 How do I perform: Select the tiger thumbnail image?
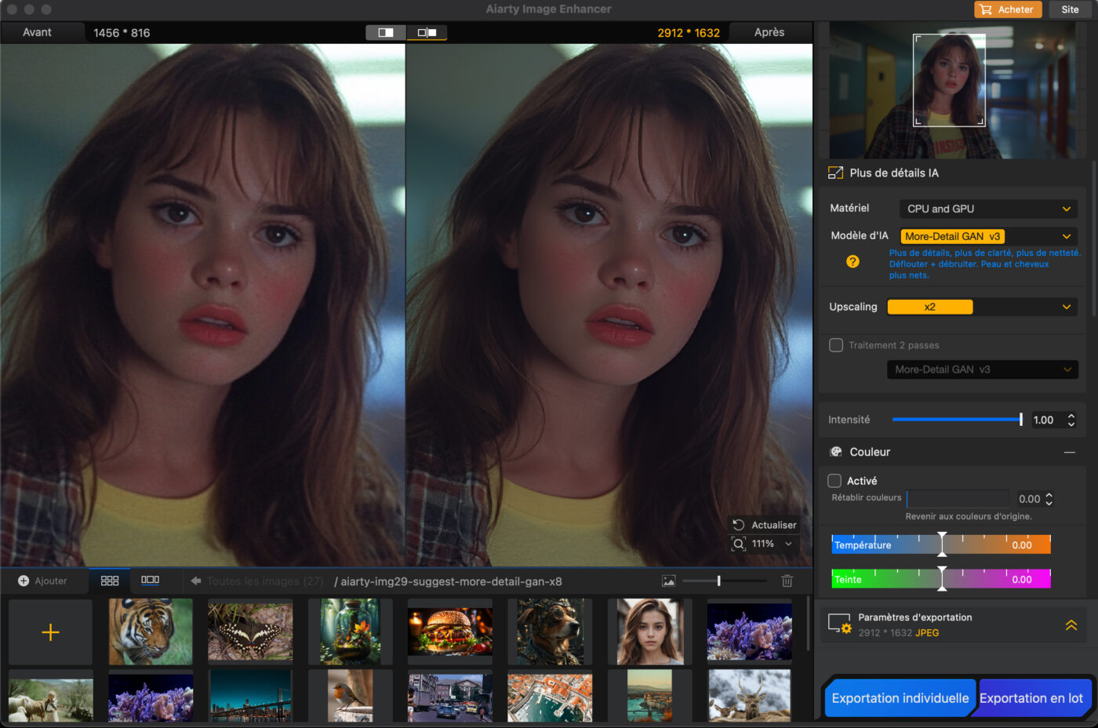pyautogui.click(x=151, y=632)
